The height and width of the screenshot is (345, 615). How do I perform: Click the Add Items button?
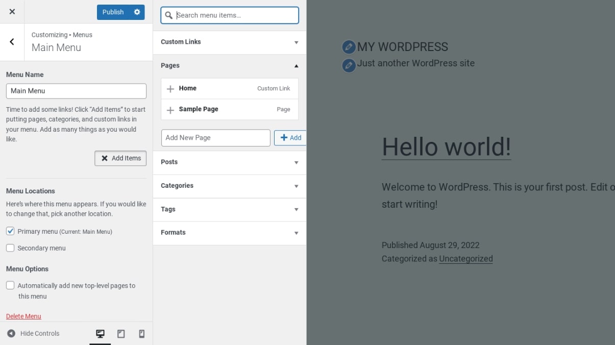click(x=120, y=158)
